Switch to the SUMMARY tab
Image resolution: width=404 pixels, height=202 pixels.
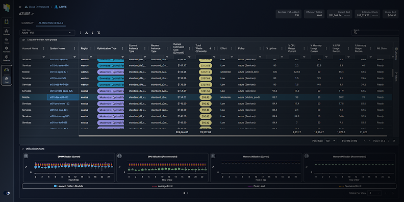click(x=28, y=23)
